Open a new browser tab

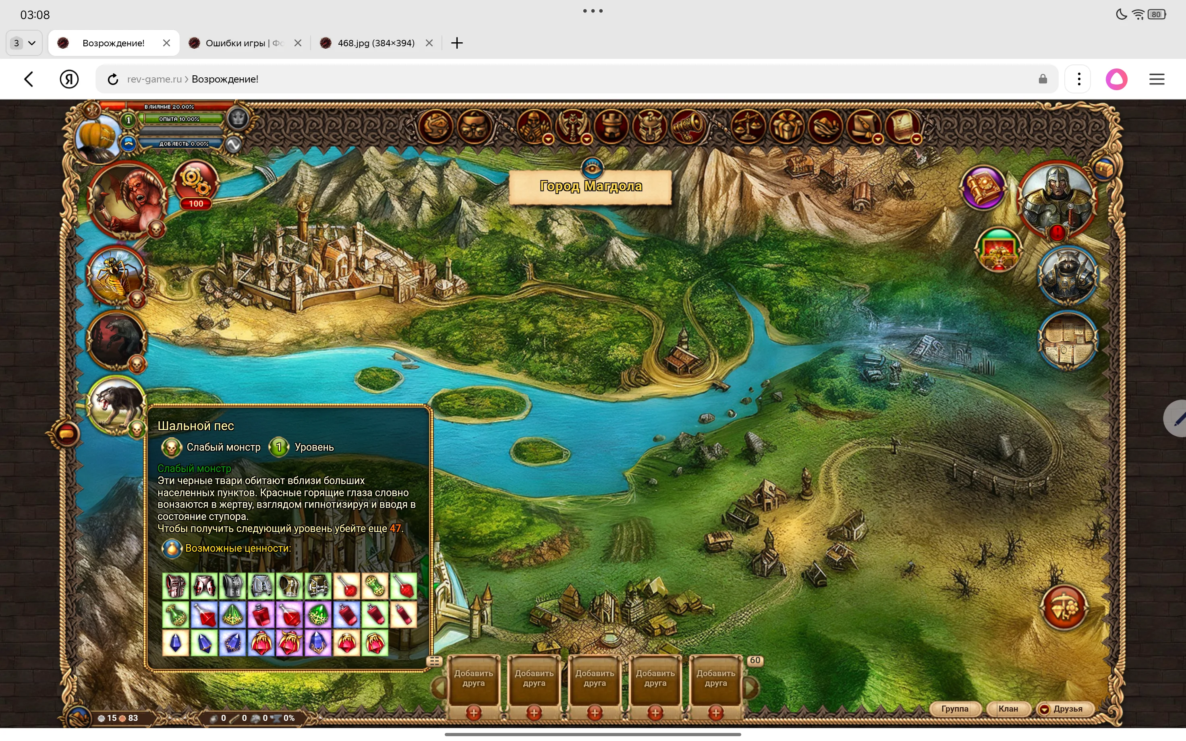pos(457,43)
